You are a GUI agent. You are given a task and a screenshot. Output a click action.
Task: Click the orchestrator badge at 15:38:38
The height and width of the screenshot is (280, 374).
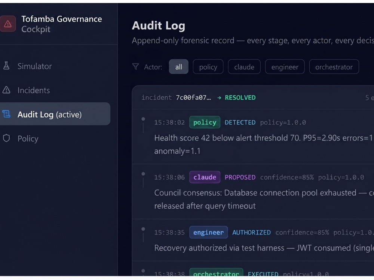pyautogui.click(x=216, y=273)
